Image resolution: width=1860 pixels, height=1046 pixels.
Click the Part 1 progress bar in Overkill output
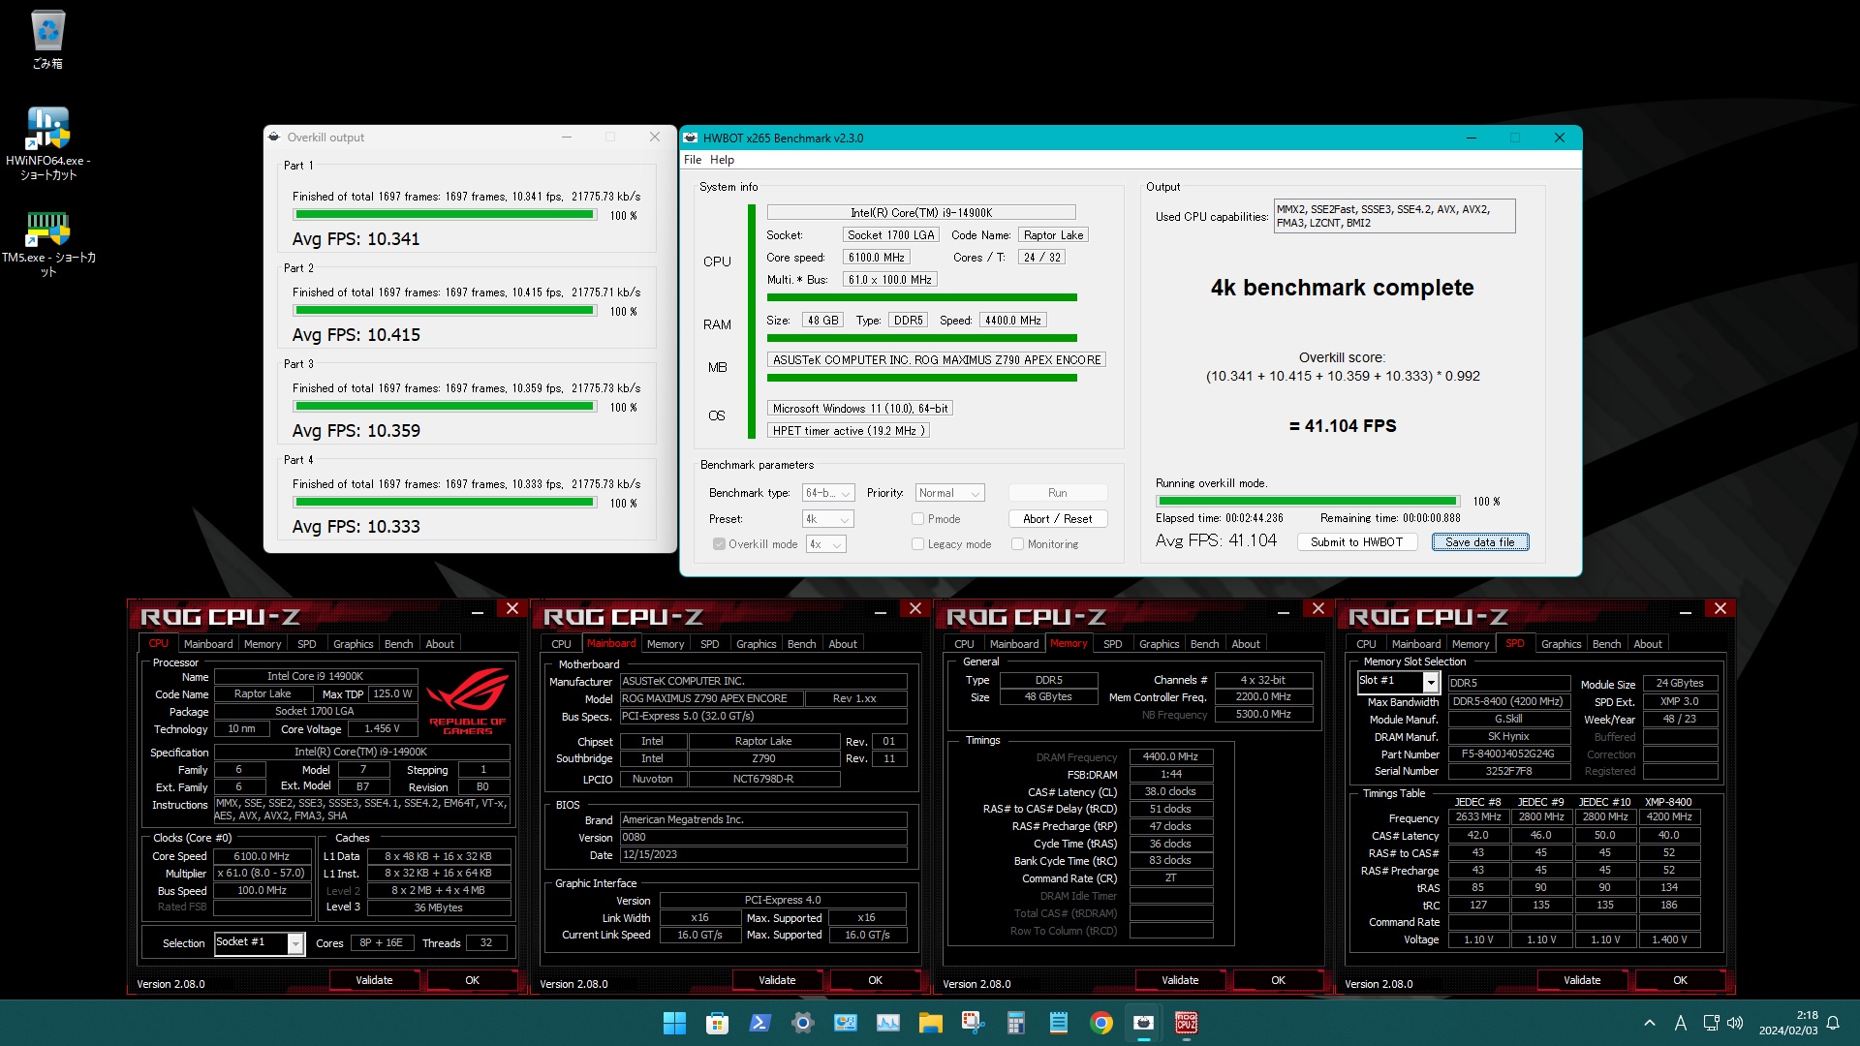(x=445, y=215)
